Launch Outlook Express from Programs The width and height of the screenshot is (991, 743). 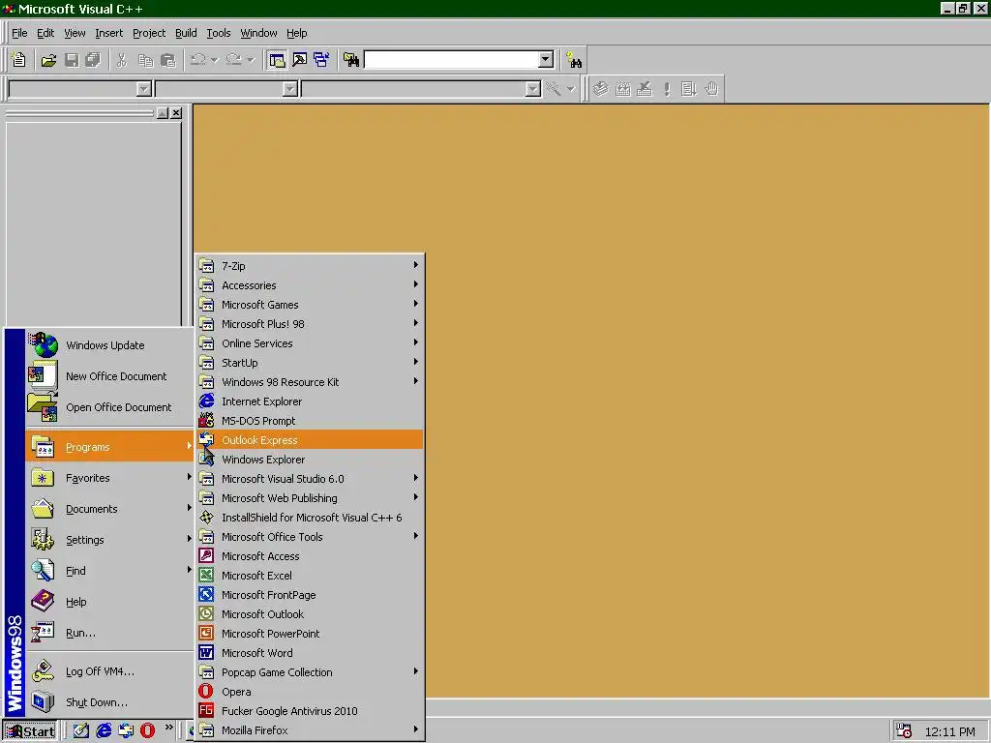coord(310,440)
